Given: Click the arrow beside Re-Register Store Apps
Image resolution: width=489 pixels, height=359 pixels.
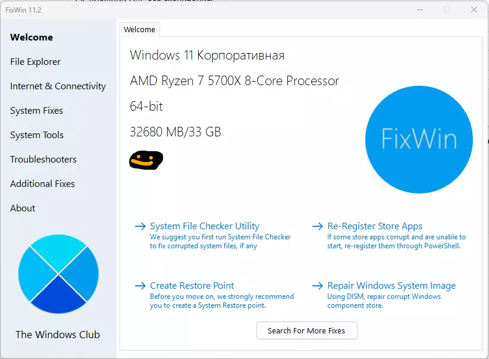Looking at the screenshot, I should [x=318, y=226].
